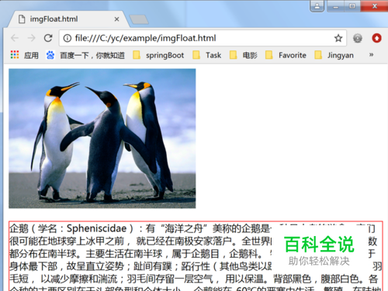View site info icon in address bar
This screenshot has width=388, height=291.
[68, 38]
